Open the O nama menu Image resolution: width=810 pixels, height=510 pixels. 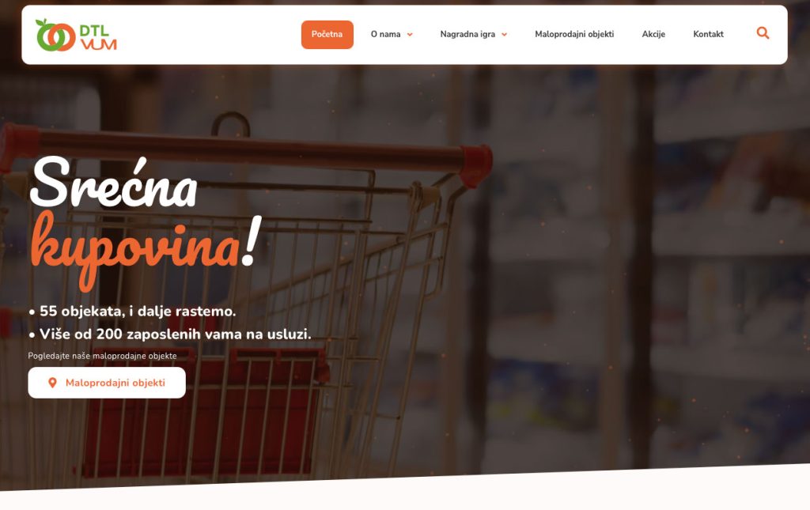coord(385,35)
